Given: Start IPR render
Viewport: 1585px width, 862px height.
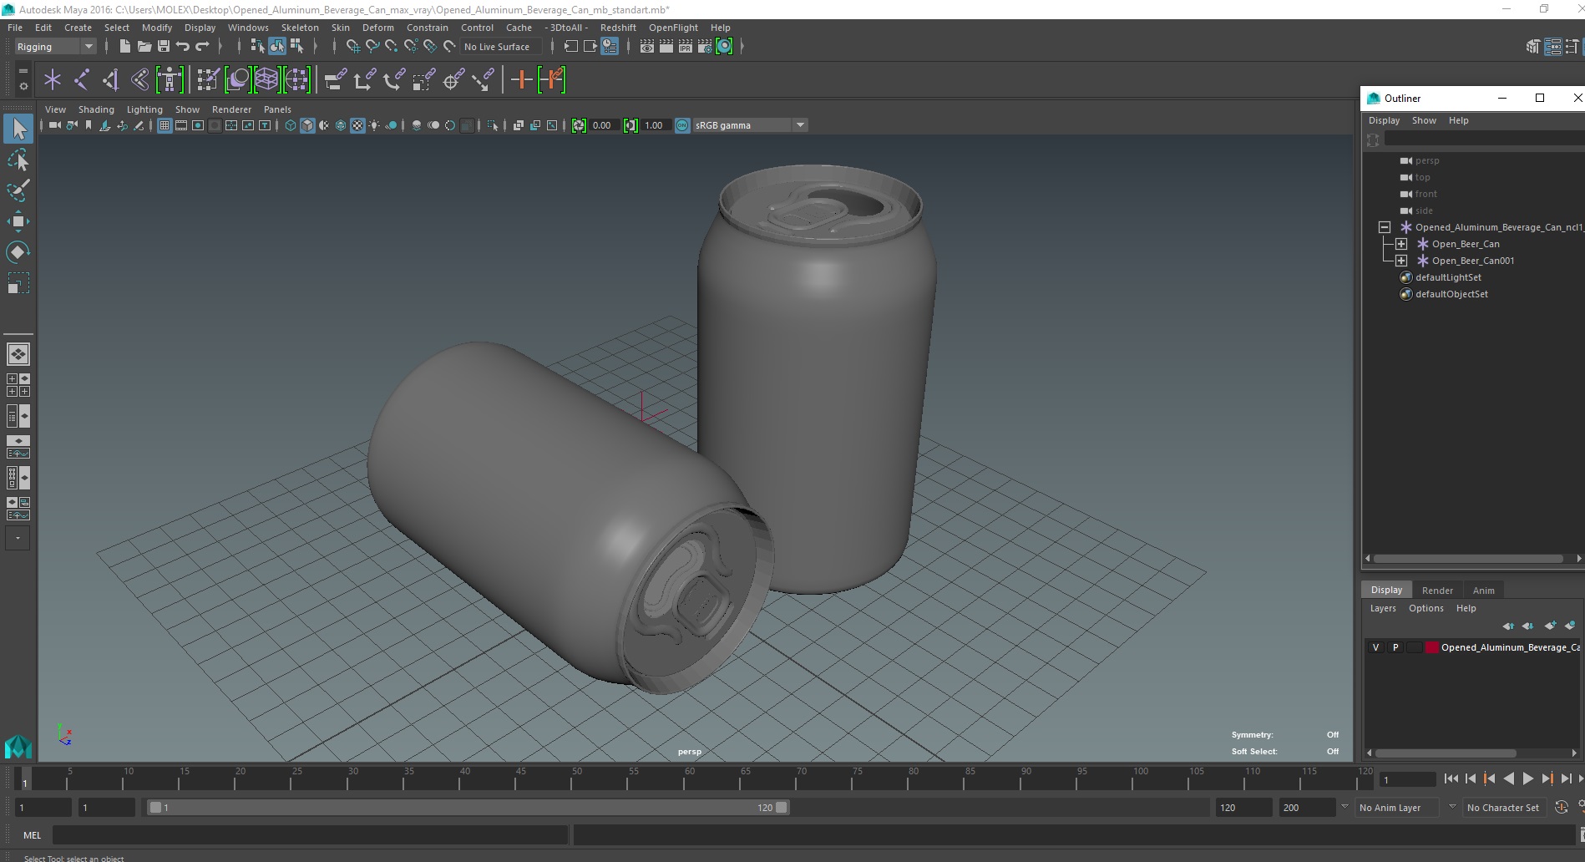Looking at the screenshot, I should coord(686,47).
